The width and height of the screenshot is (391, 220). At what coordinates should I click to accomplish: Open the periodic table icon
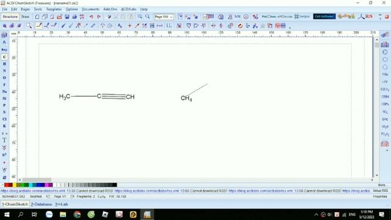pyautogui.click(x=4, y=34)
